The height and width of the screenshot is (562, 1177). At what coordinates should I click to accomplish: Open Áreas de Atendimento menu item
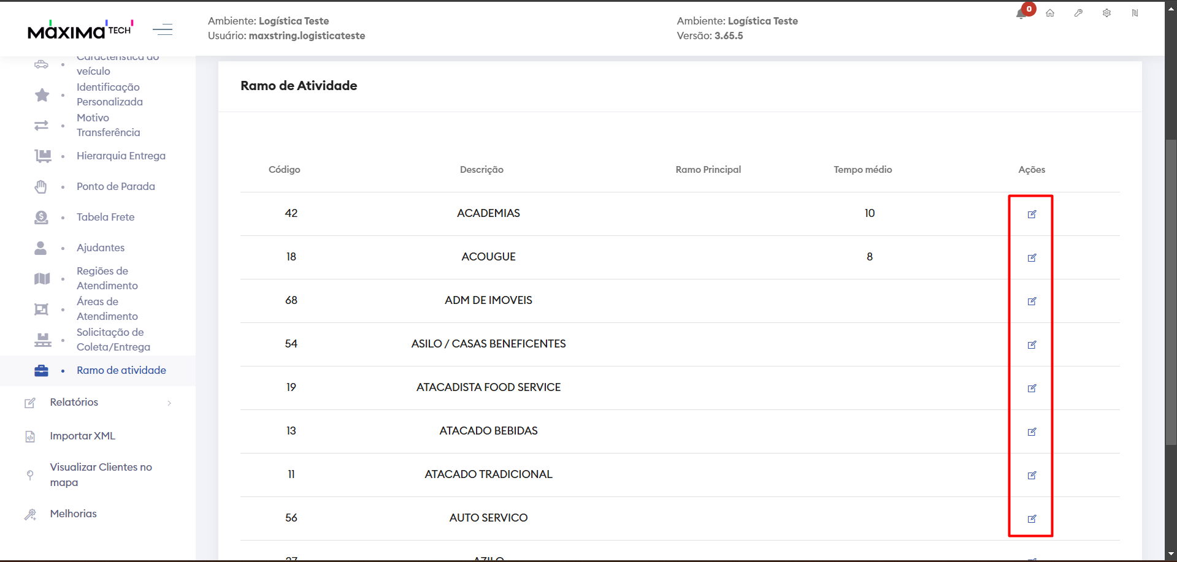107,309
